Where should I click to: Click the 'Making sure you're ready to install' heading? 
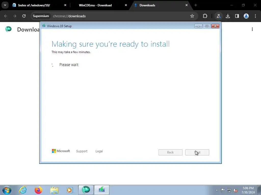(x=111, y=44)
